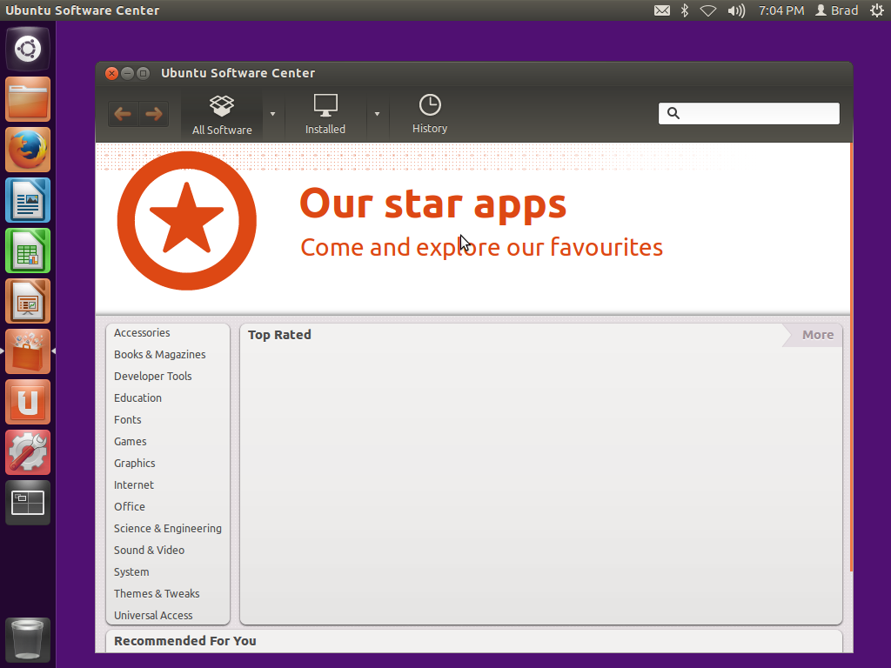Show the Installed software list
This screenshot has height=668, width=891.
[325, 114]
